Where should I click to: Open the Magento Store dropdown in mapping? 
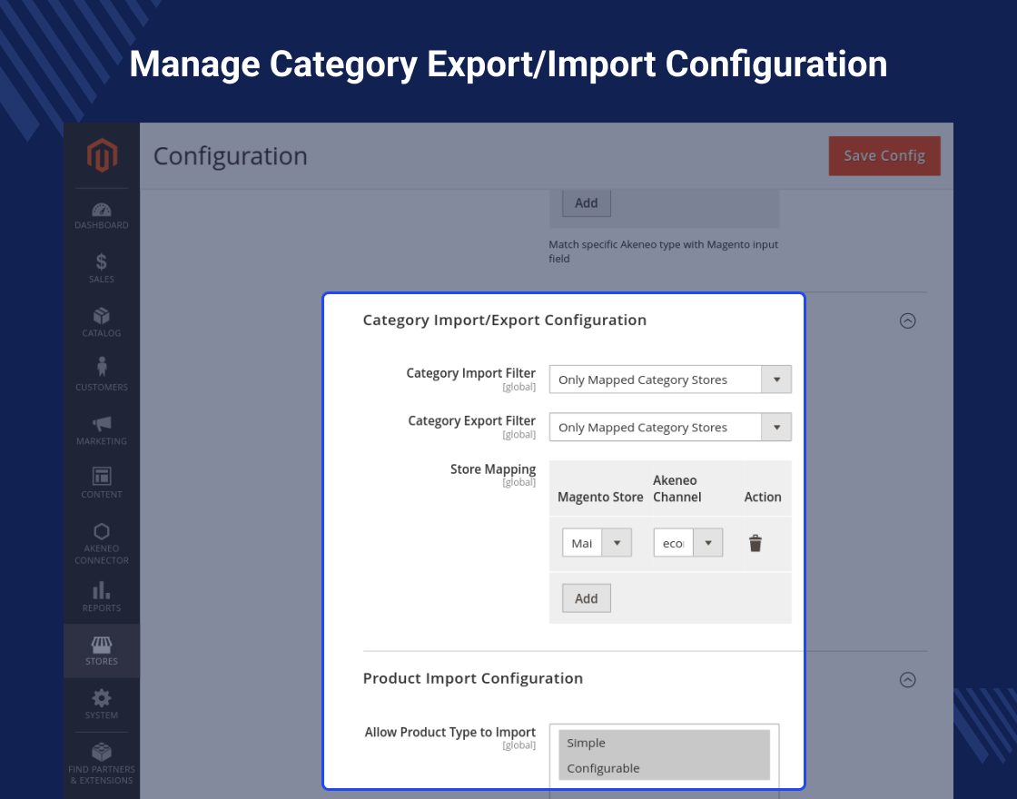tap(597, 543)
